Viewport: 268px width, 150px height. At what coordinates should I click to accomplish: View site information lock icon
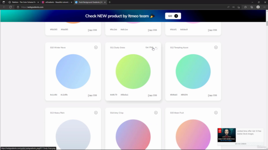pyautogui.click(x=18, y=7)
